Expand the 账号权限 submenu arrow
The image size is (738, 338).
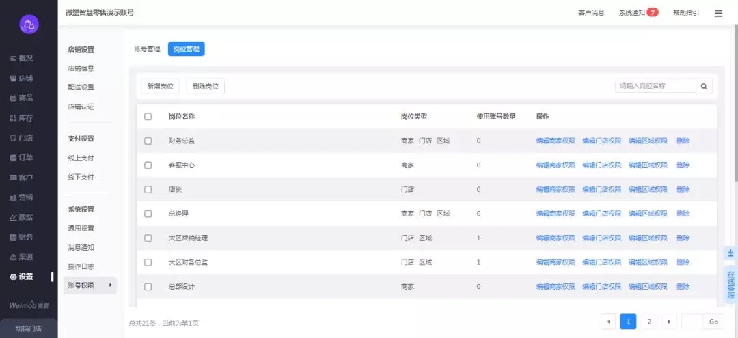[x=111, y=285]
